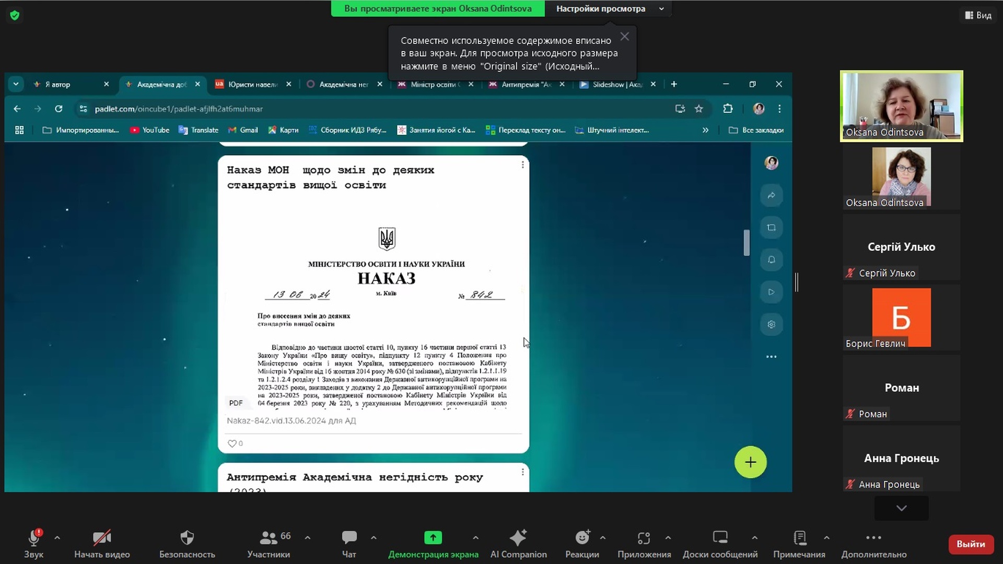Open Padlet notifications bell icon

[x=771, y=260]
